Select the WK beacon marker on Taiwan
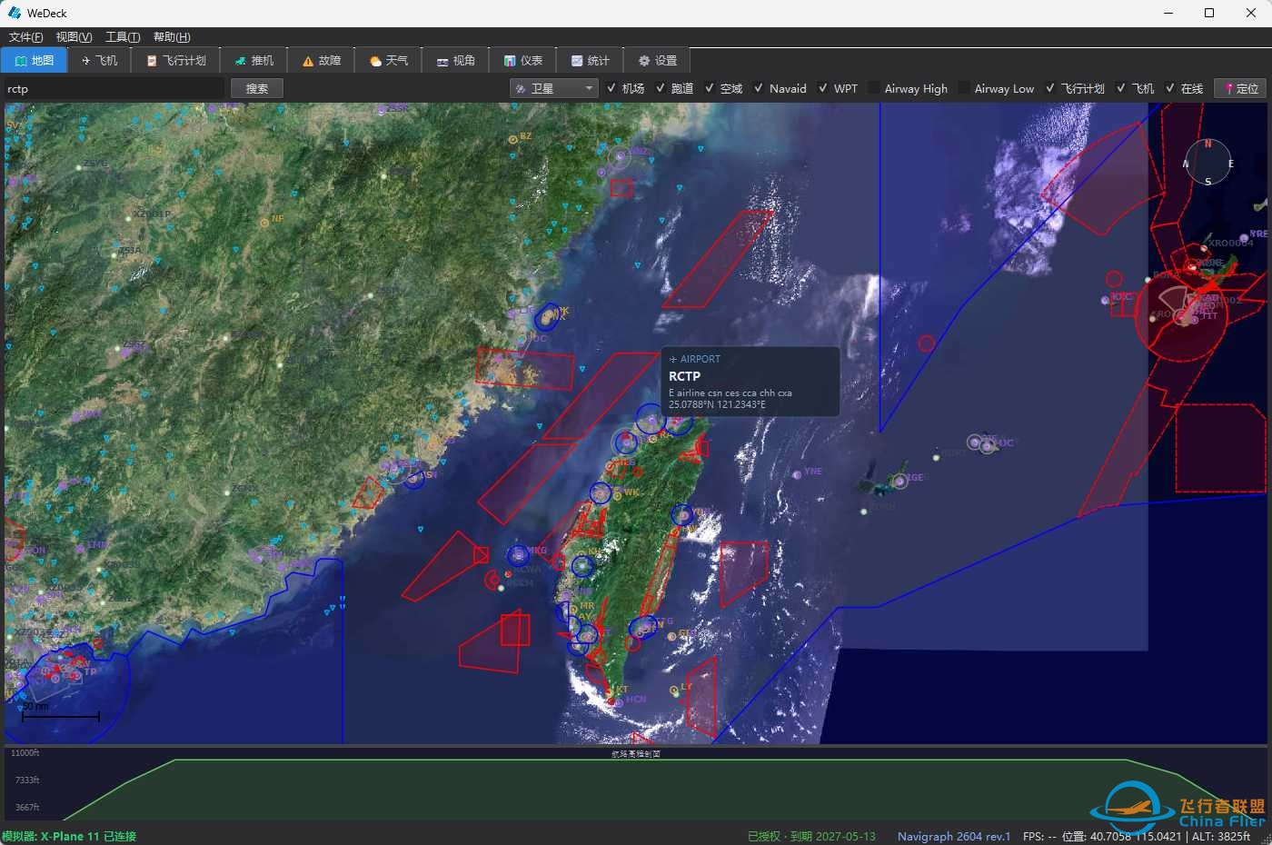This screenshot has height=845, width=1272. 618,495
